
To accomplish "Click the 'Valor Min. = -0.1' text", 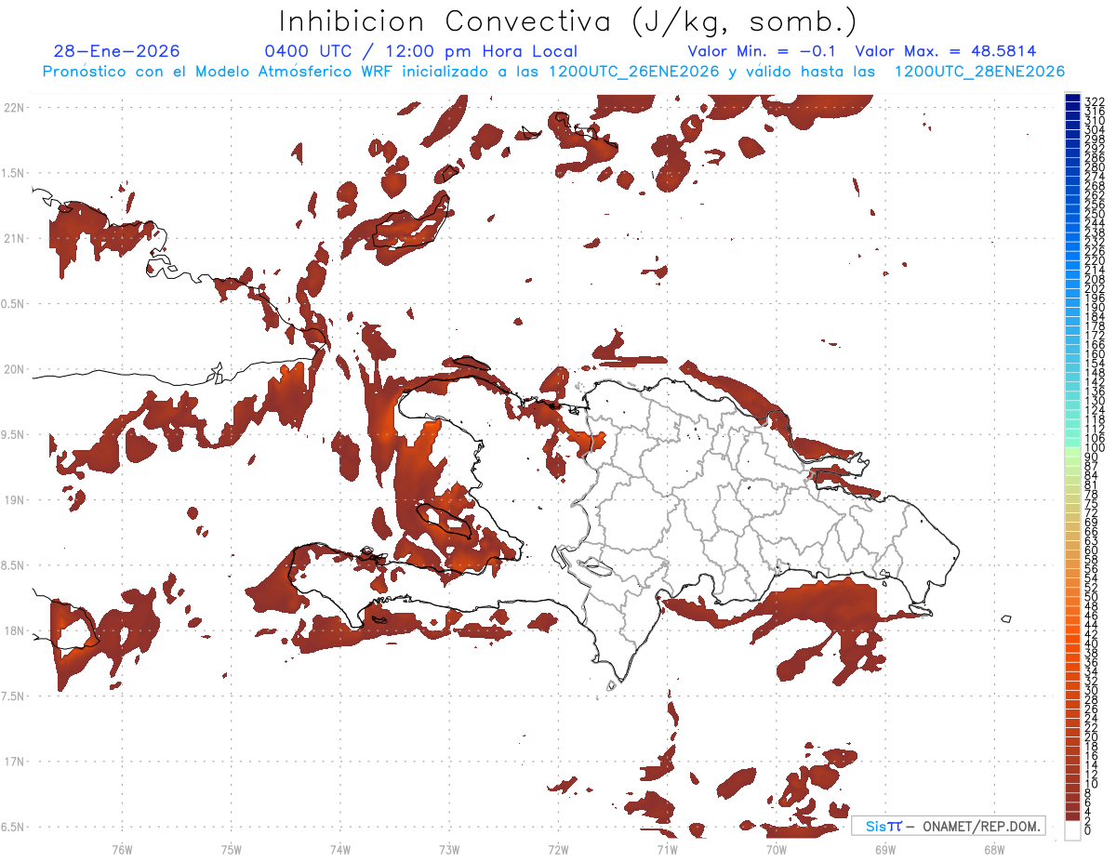I will point(762,51).
